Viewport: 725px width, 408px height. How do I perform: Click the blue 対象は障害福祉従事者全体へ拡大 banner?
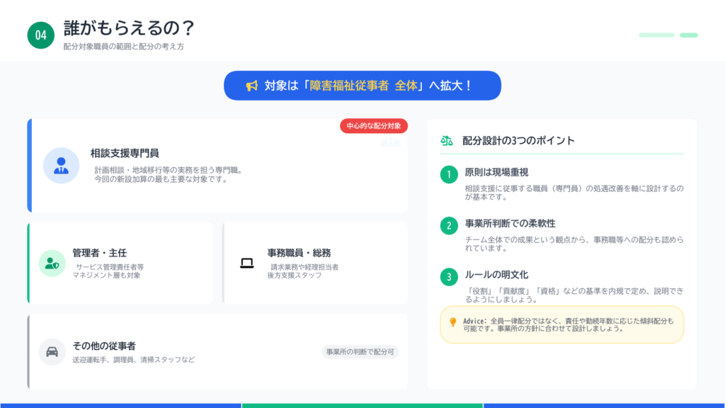362,86
